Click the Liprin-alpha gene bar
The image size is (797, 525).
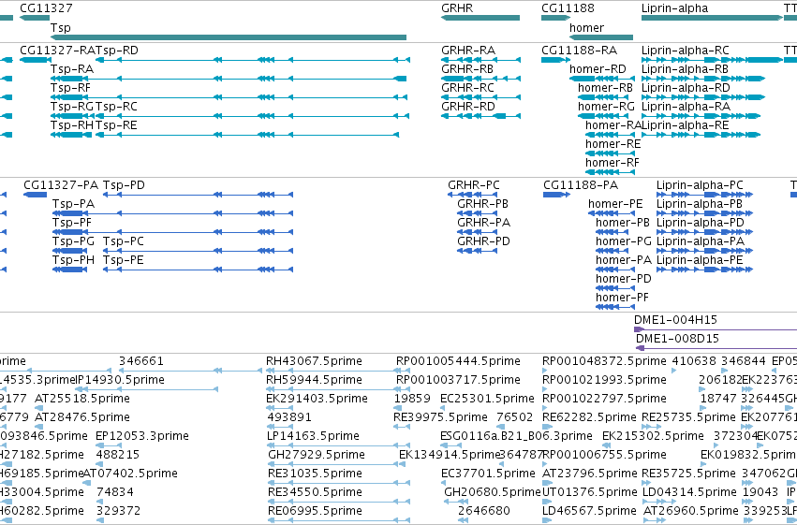[x=712, y=18]
